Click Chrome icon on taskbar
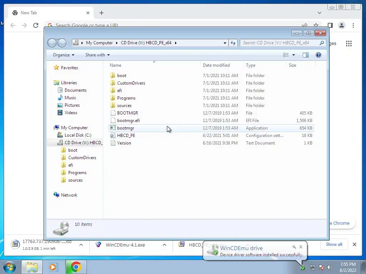366x274 pixels. pos(76,267)
